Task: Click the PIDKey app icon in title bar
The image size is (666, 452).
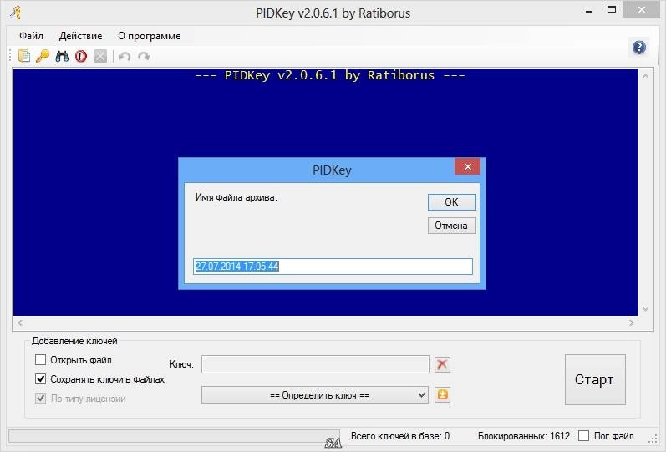Action: click(16, 13)
